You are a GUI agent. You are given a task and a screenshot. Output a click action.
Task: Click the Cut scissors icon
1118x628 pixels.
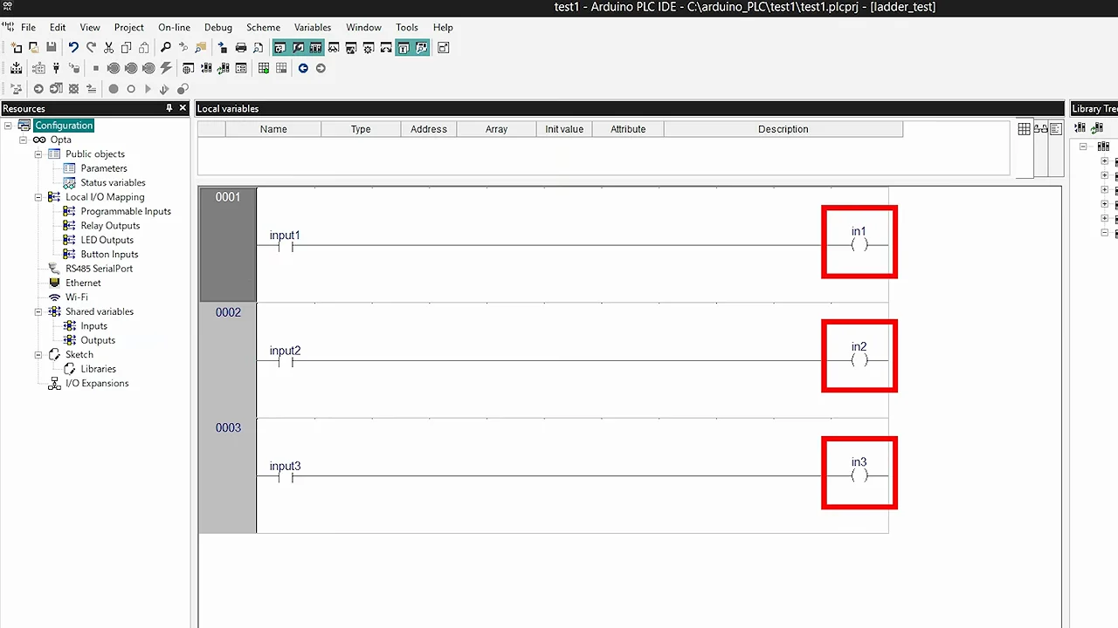(109, 48)
